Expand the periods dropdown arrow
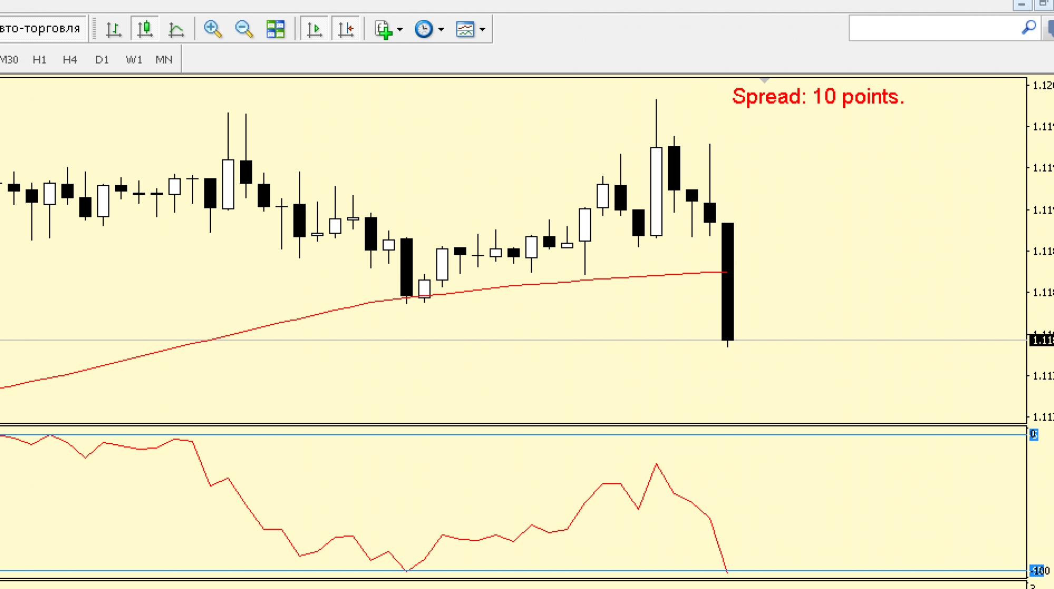Viewport: 1054px width, 589px height. coord(441,29)
